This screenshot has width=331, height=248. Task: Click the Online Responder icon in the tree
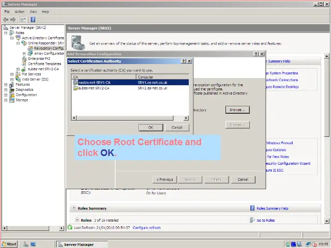click(24, 43)
